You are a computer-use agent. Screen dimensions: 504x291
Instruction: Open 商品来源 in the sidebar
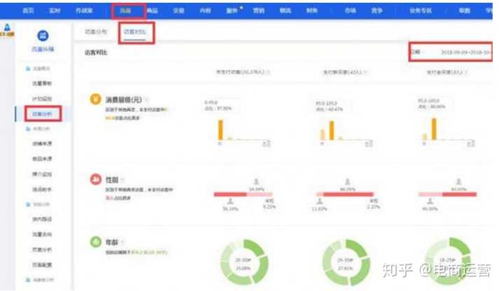coord(42,159)
